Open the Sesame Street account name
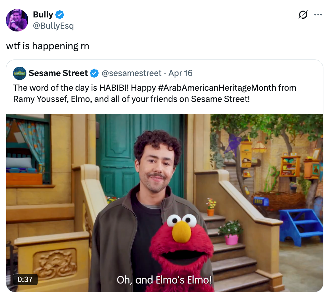Screen dimensions: 329x296 [x=58, y=73]
